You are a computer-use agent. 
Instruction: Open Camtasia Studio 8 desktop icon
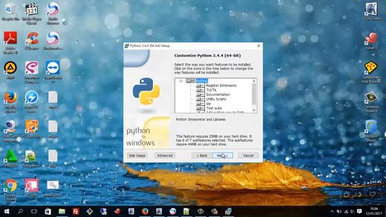tap(372, 102)
